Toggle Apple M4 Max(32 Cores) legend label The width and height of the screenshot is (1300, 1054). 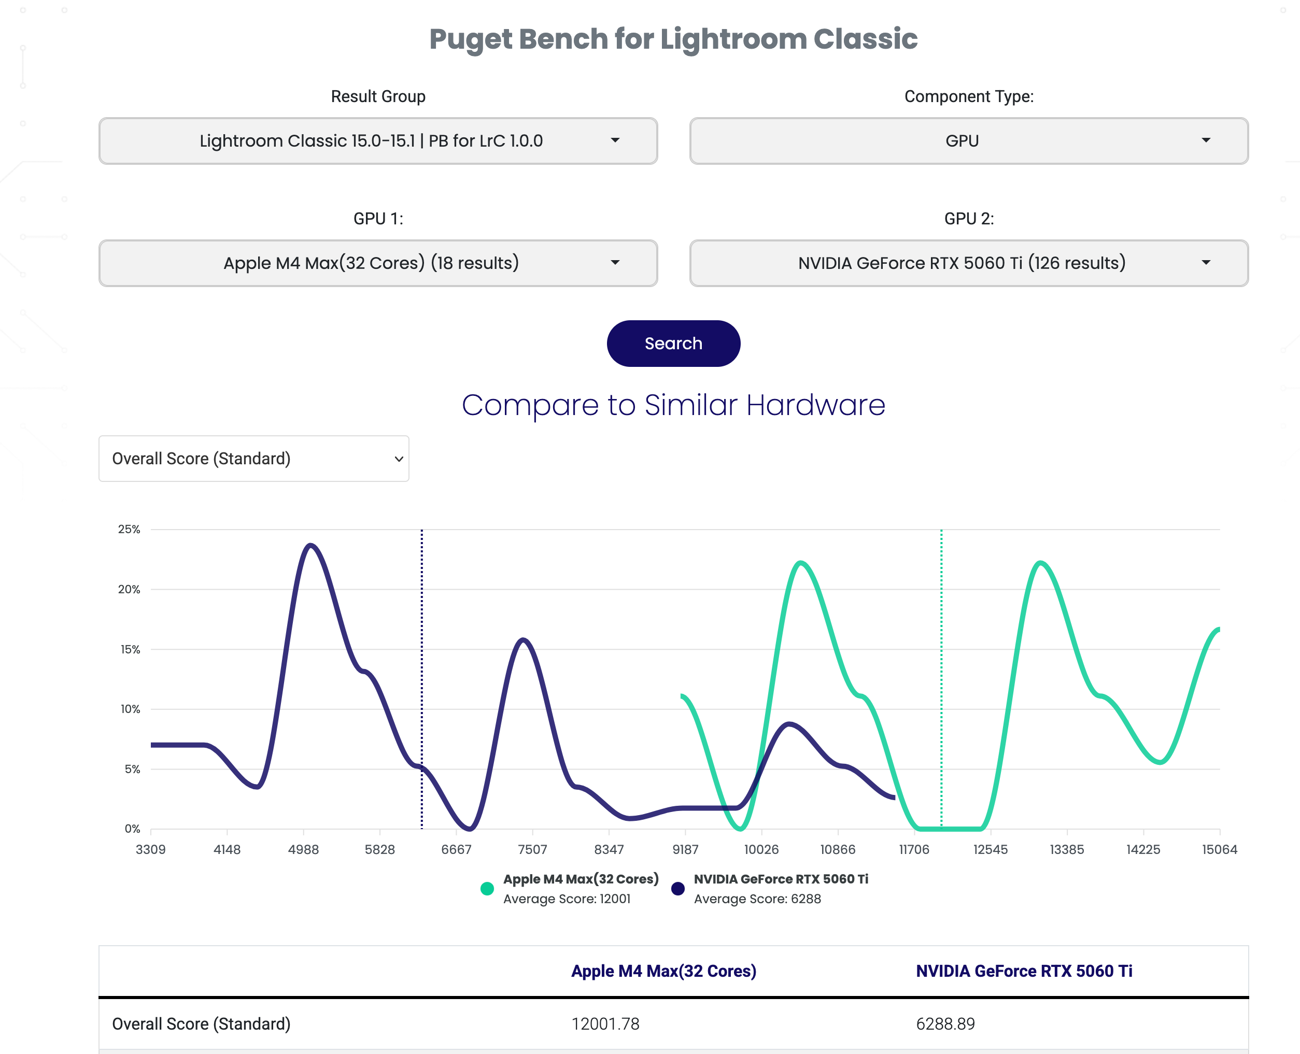tap(581, 879)
